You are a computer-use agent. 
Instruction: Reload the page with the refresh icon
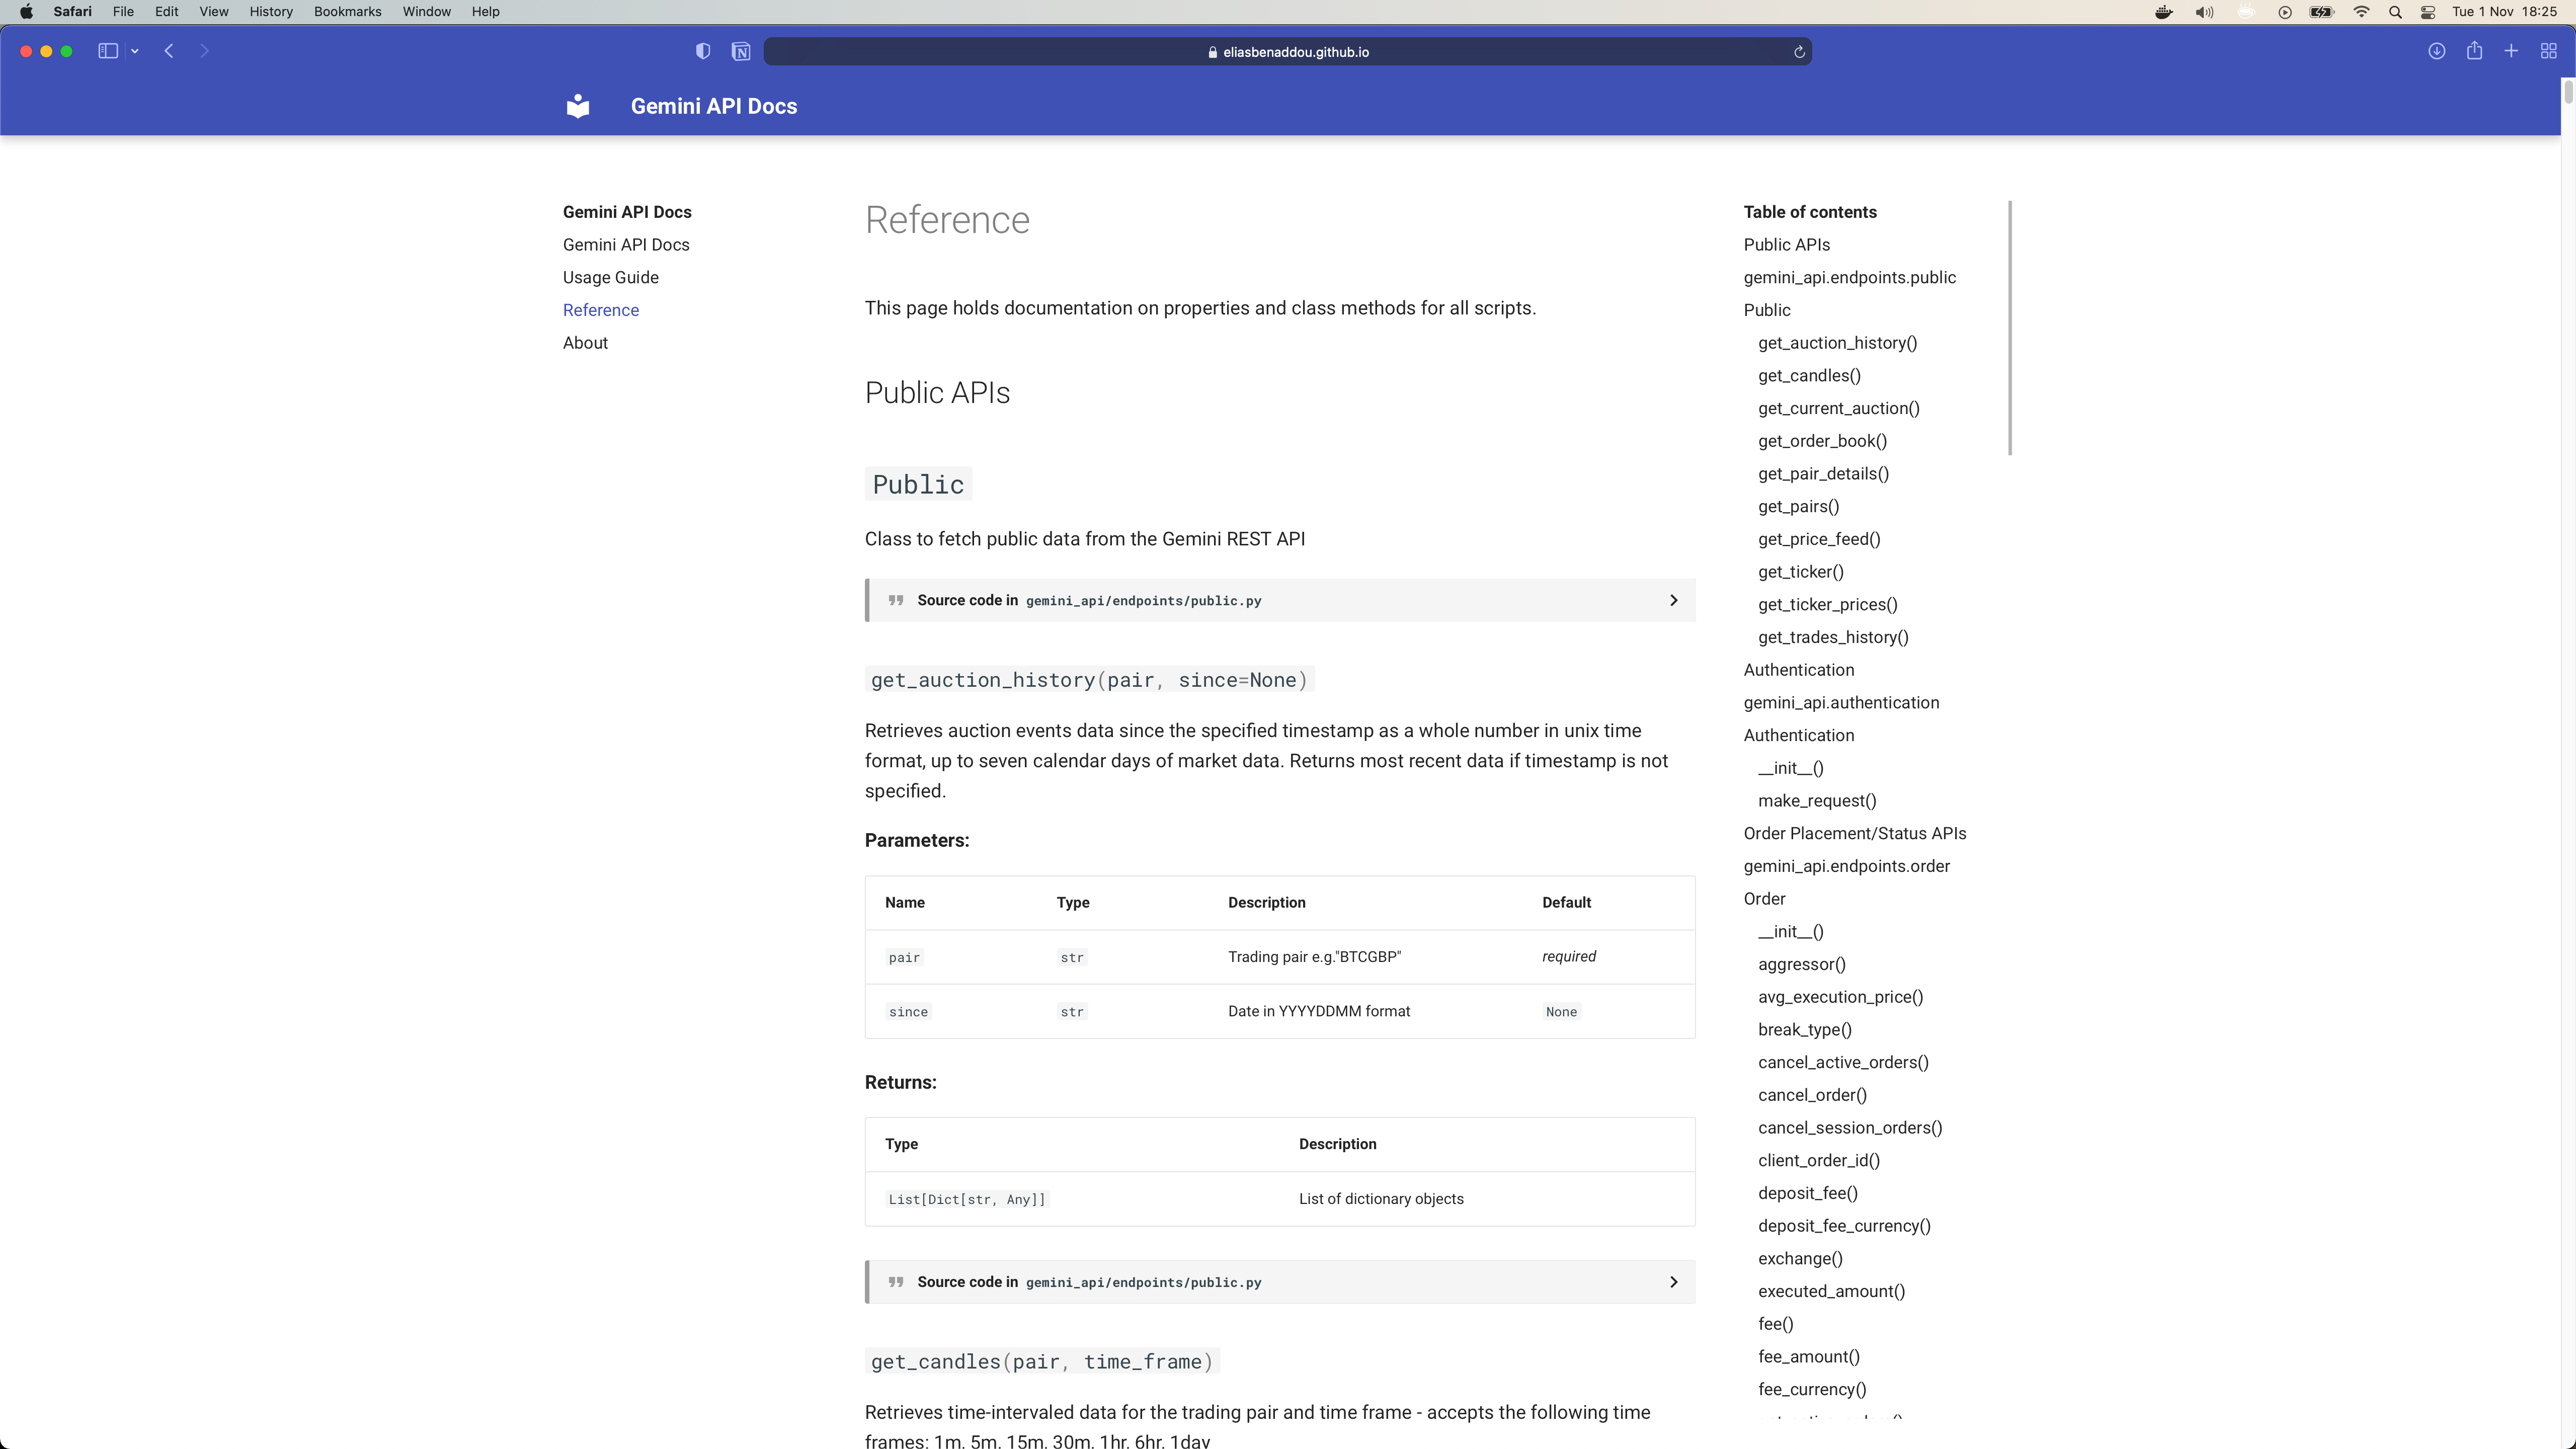coord(1799,52)
